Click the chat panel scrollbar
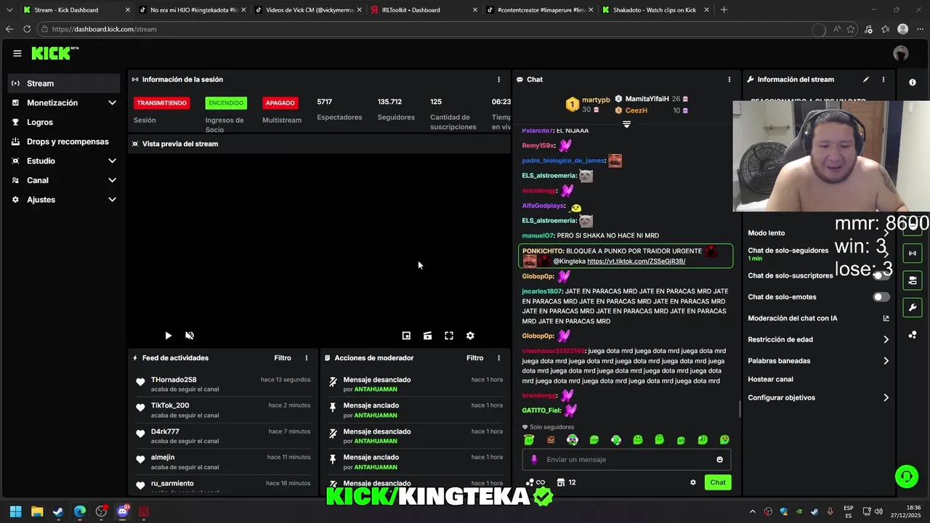Image resolution: width=930 pixels, height=523 pixels. (740, 408)
